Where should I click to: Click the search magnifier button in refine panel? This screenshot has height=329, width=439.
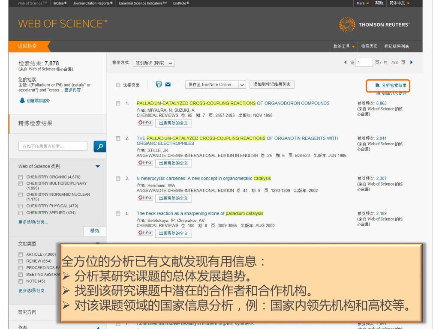coord(99,147)
